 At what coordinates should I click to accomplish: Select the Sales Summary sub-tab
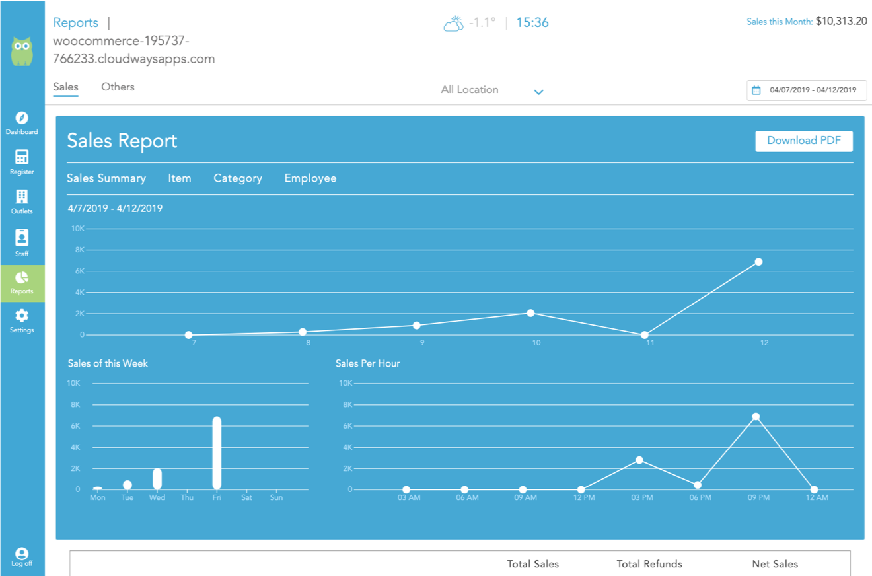[106, 178]
